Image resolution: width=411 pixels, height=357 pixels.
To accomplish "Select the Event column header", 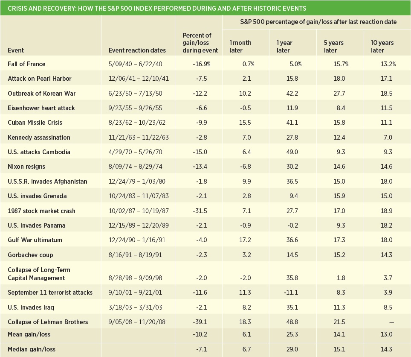I will 16,50.
